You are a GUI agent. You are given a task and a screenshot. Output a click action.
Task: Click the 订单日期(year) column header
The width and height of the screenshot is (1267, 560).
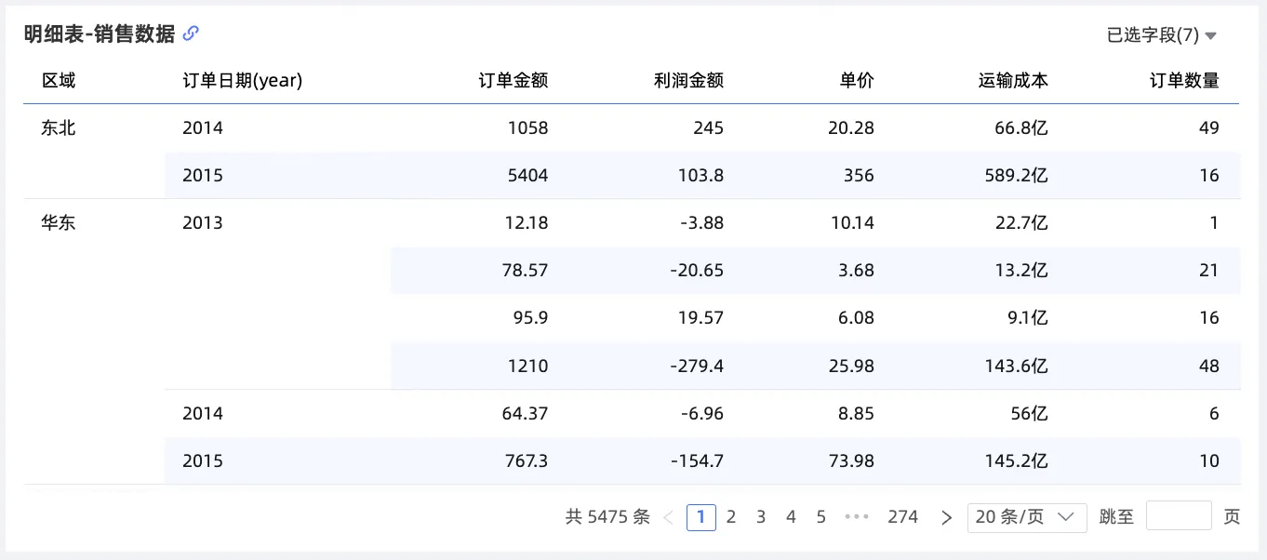(x=242, y=81)
